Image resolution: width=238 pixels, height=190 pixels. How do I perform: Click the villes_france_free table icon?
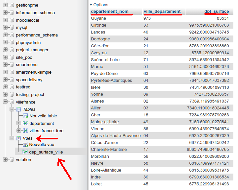pyautogui.click(x=25, y=131)
